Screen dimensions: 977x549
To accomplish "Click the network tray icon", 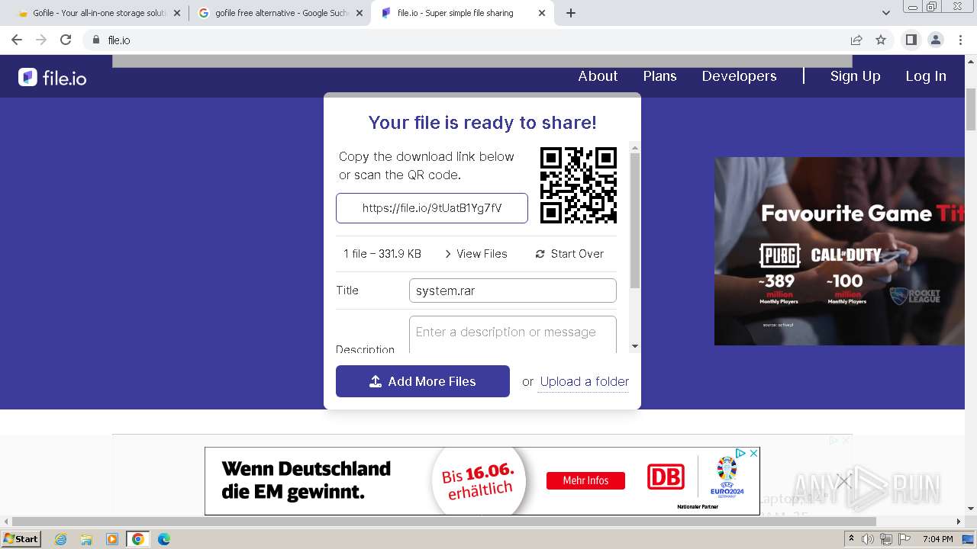I will click(886, 539).
